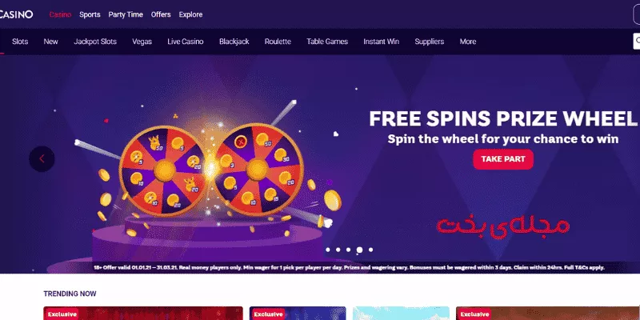640x320 pixels.
Task: Click the left prize wheel graphic
Action: point(165,170)
